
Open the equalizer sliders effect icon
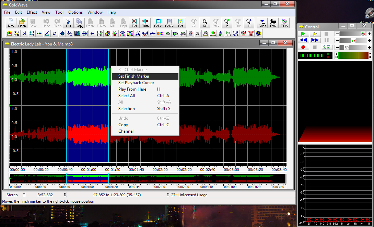point(100,34)
